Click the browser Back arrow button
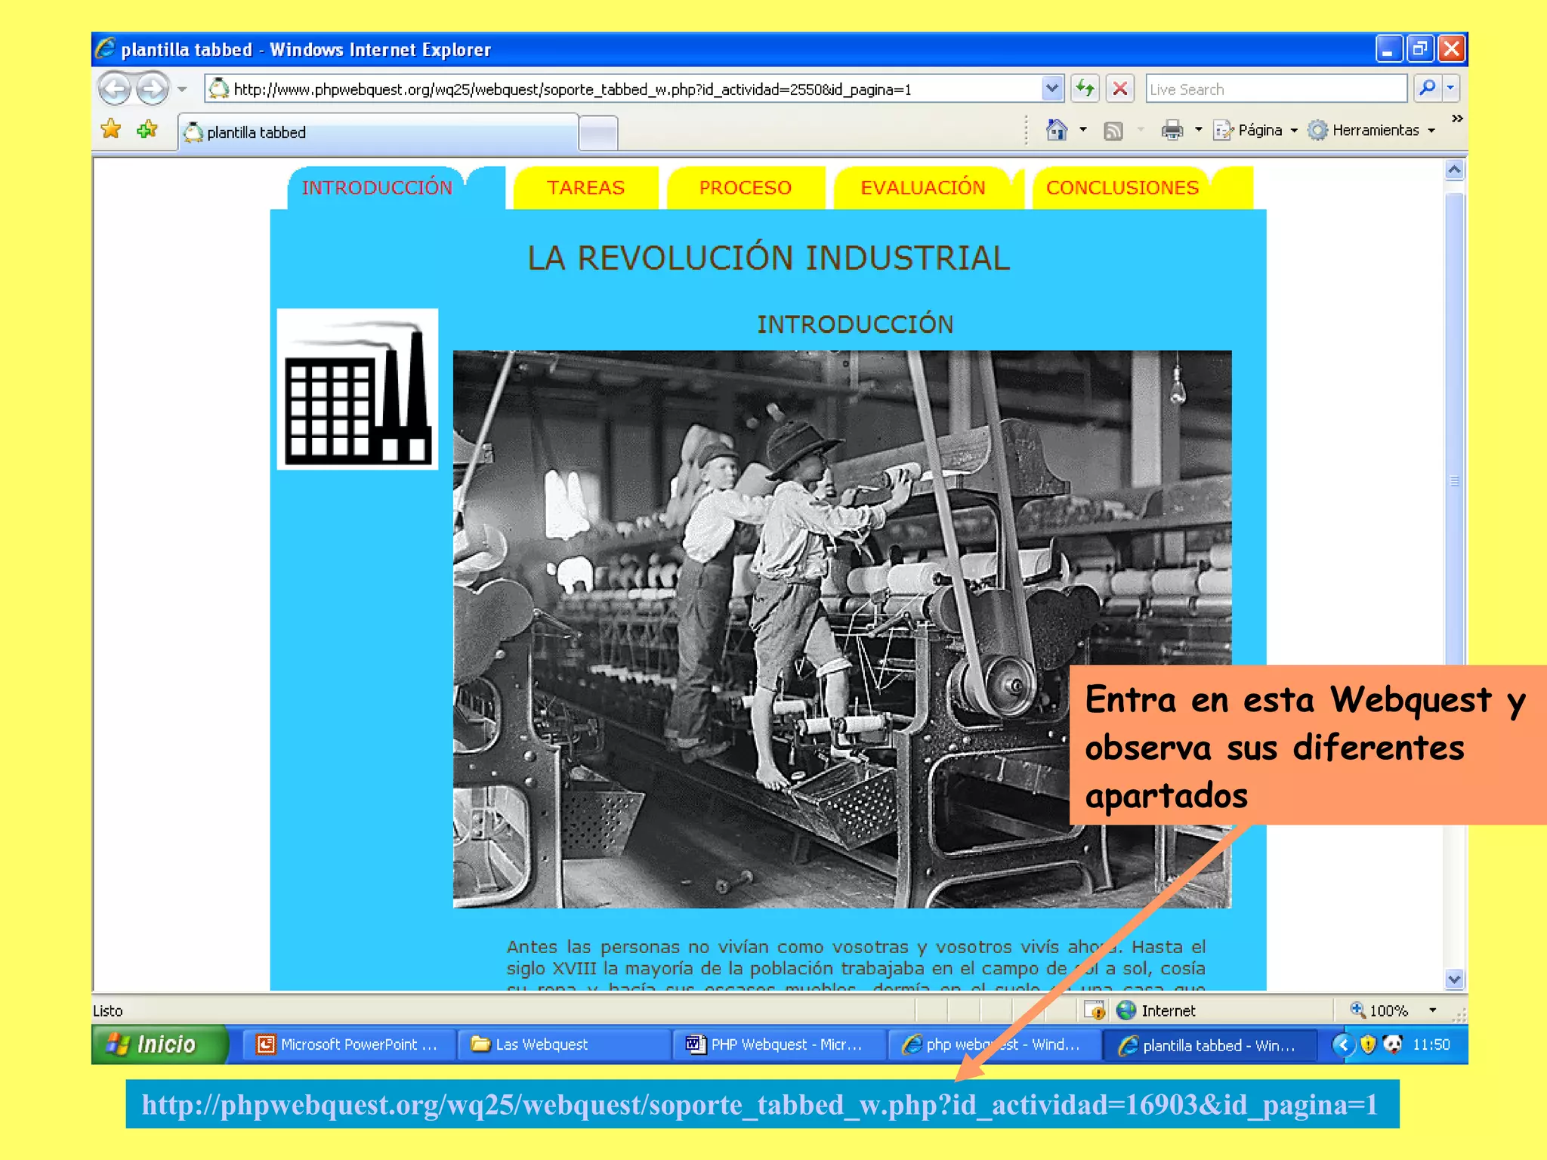 pyautogui.click(x=115, y=89)
